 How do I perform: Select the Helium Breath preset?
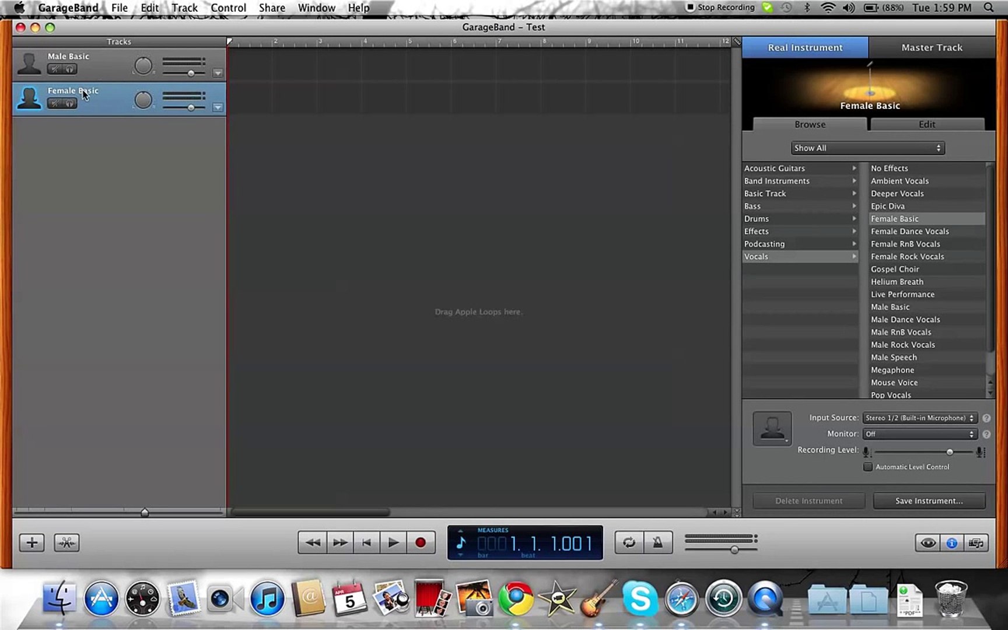[x=926, y=282]
